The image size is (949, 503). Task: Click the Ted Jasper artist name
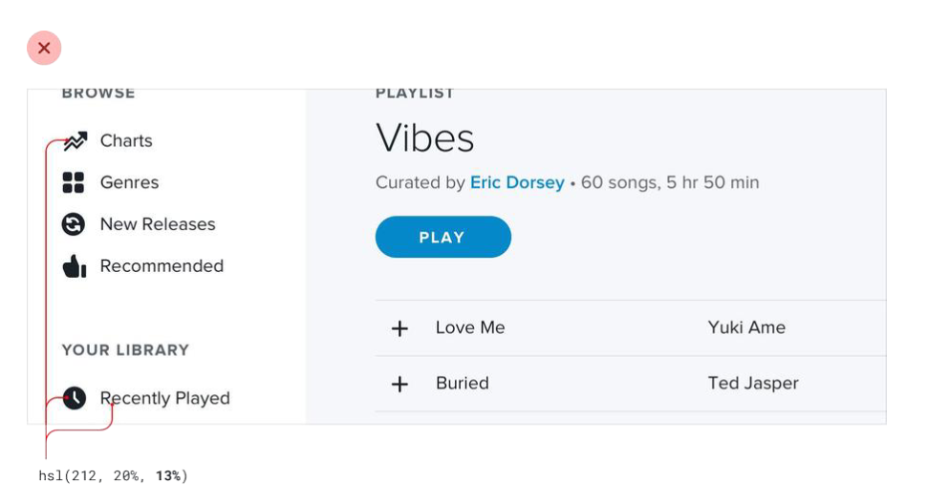(x=753, y=383)
